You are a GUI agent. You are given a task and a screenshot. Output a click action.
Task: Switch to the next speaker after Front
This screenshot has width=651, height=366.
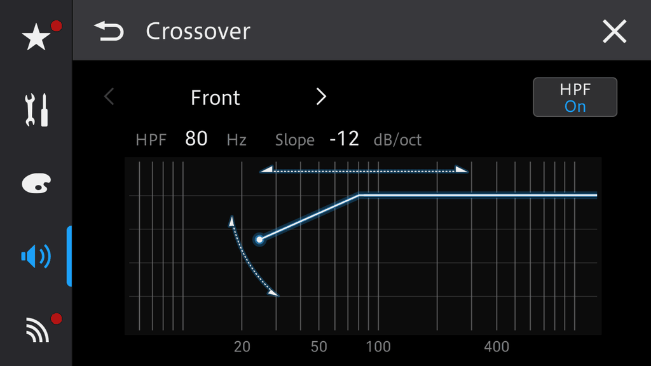(x=321, y=97)
